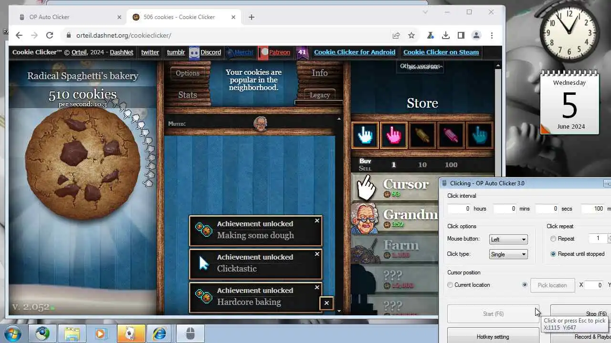The width and height of the screenshot is (611, 343).
Task: Dismiss the Clicktastic achievement notification
Action: [x=317, y=254]
